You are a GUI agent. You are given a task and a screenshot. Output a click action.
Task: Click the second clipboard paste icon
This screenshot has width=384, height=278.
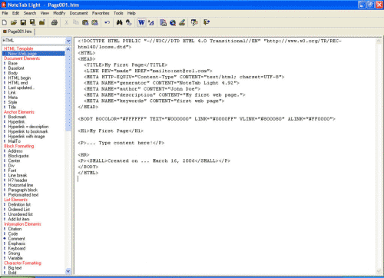[94, 22]
